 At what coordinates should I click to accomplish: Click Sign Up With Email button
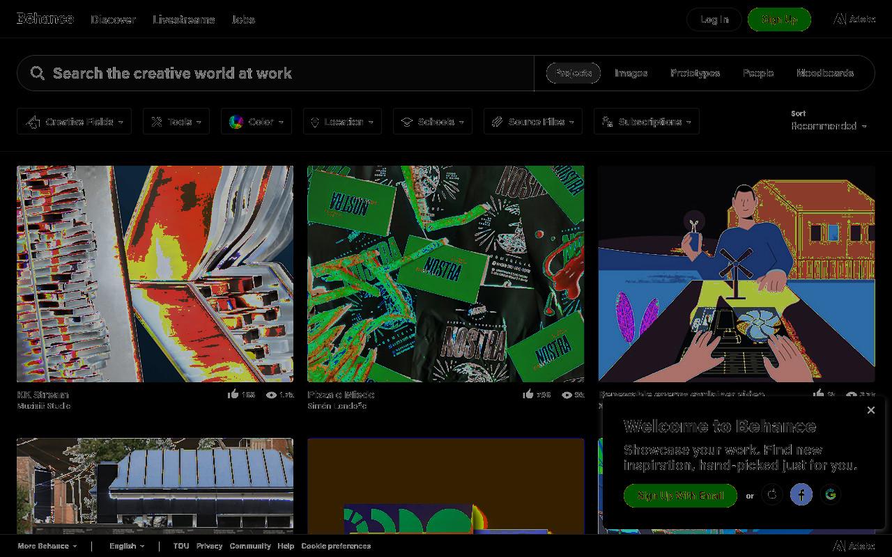[680, 496]
